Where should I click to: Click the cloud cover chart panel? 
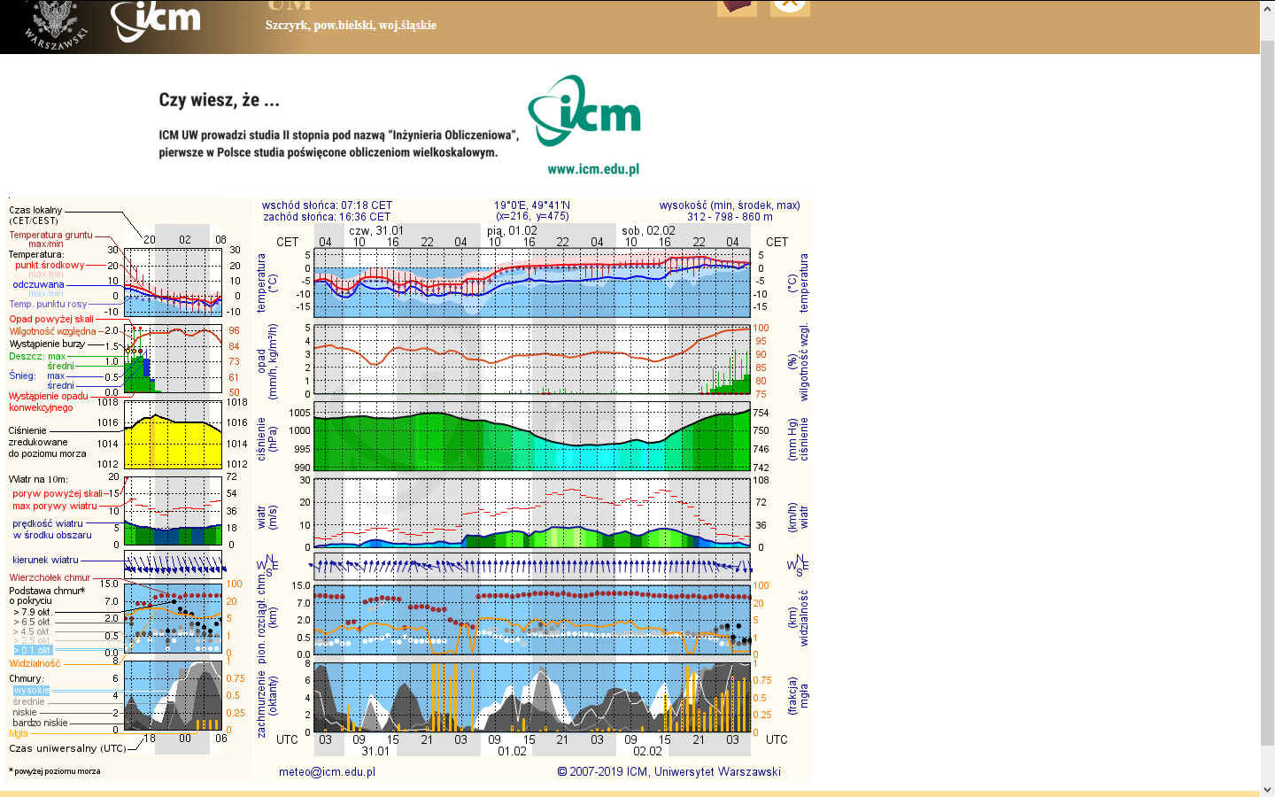(532, 697)
